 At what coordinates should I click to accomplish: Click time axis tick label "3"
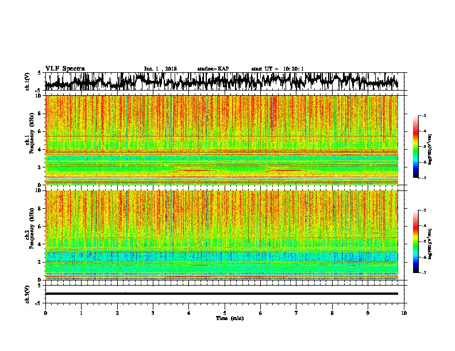pos(153,313)
